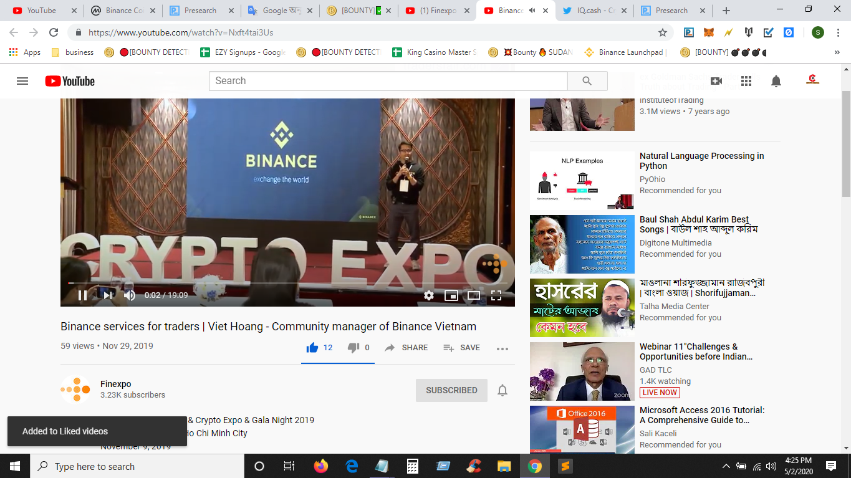Focus the YouTube search field
Viewport: 851px width, 478px height.
(388, 81)
